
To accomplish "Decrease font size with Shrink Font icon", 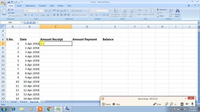I will [49, 11].
